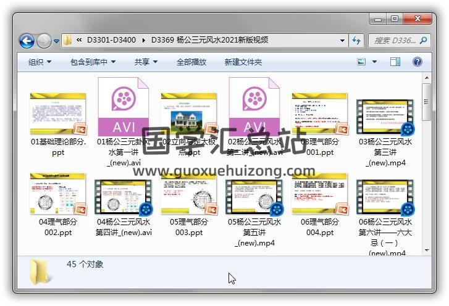
Task: Select AVI icon of 01杨公三元卦风水第一讲
Action: point(124,106)
